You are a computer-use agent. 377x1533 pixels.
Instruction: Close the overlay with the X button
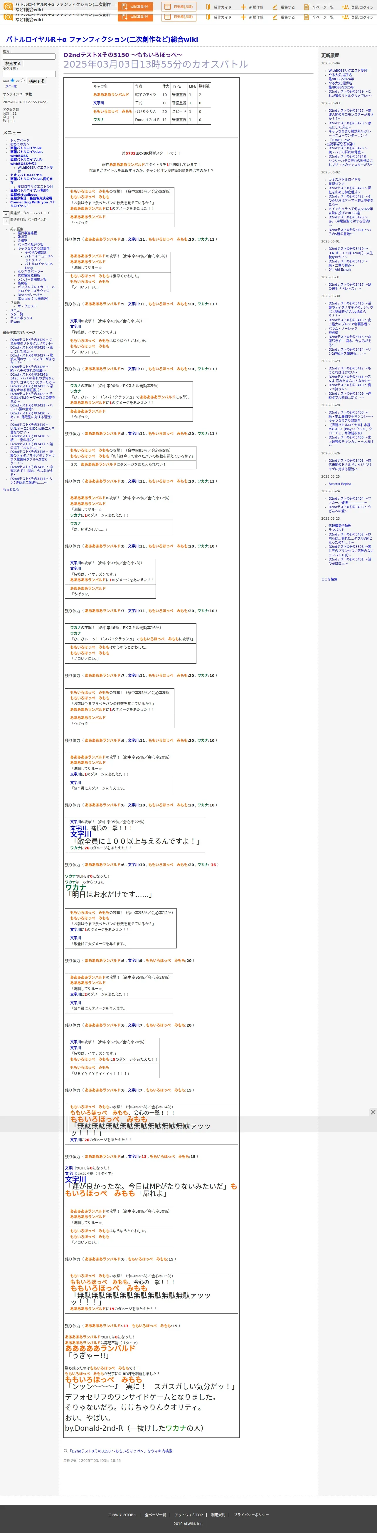click(373, 1112)
